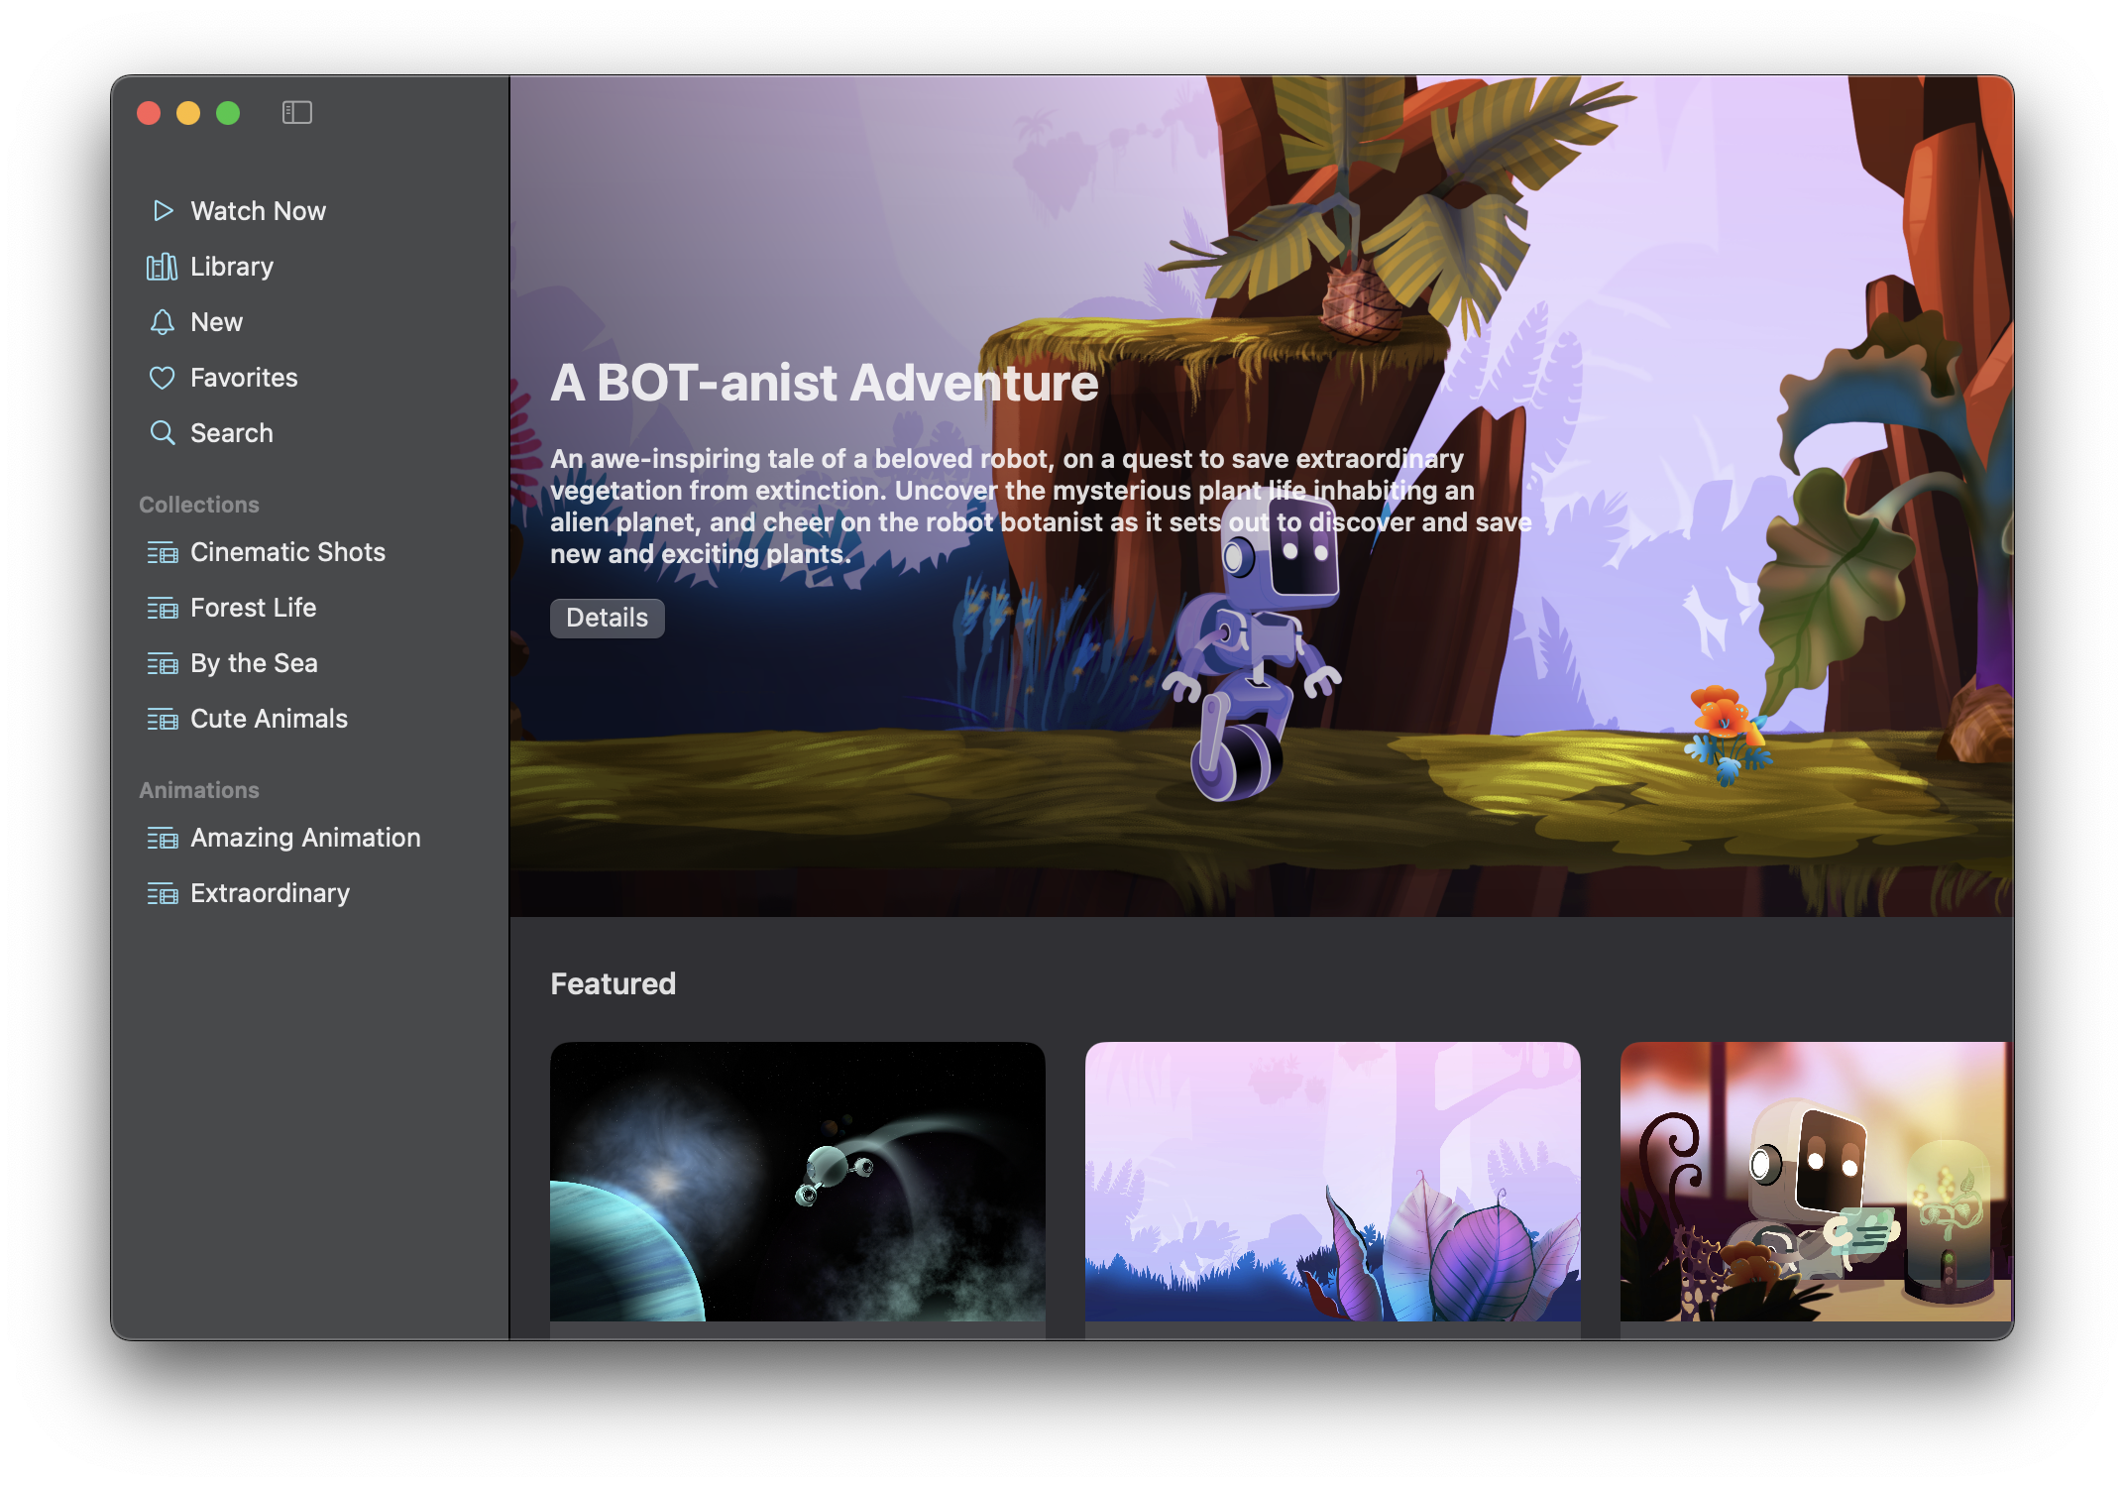
Task: Click the A BOT-anist Adventure title
Action: (824, 384)
